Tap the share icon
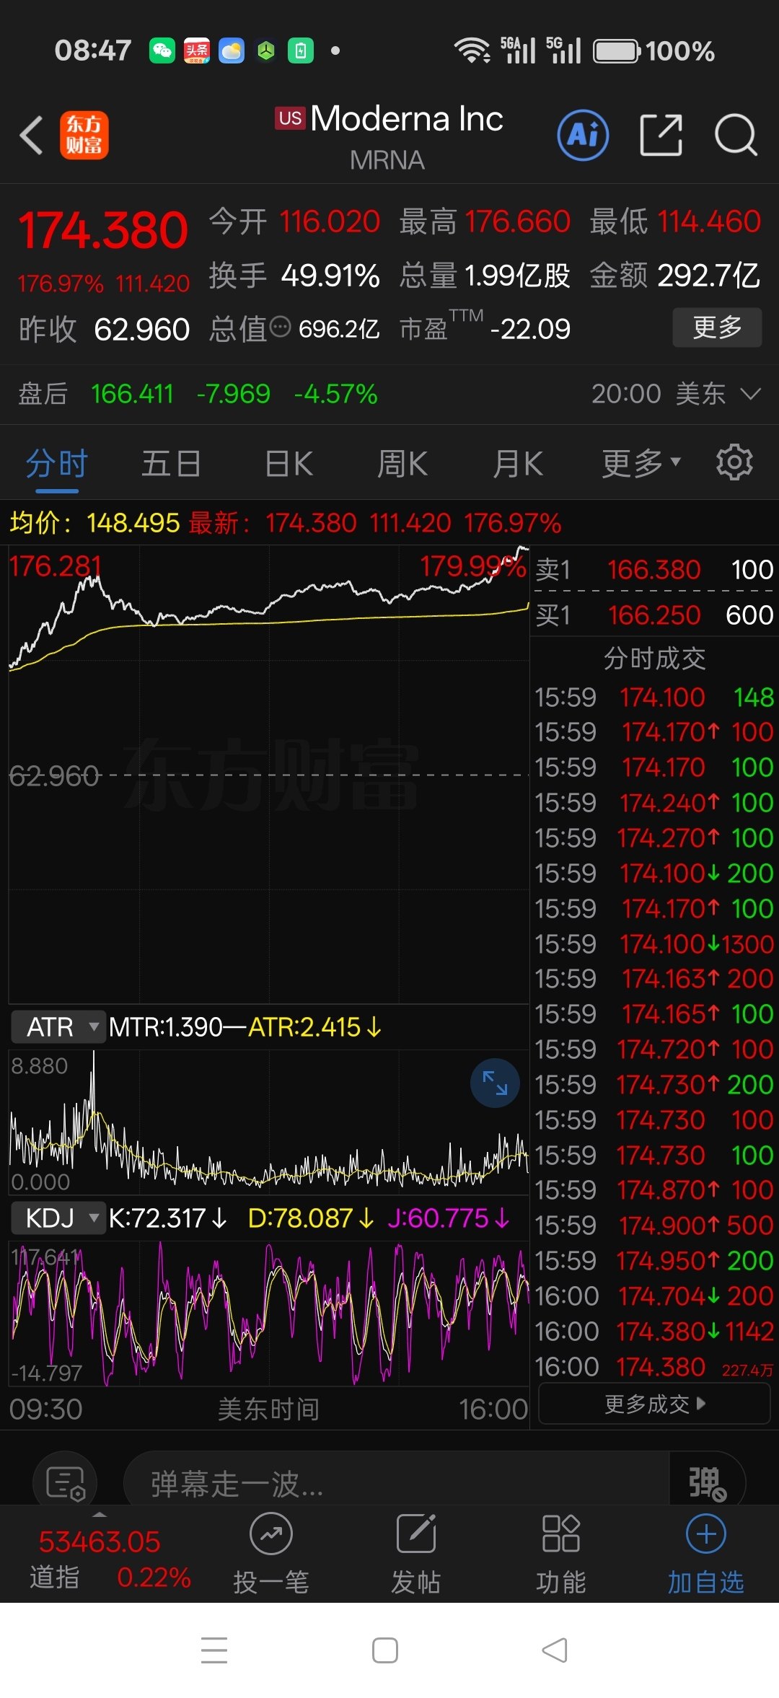The width and height of the screenshot is (779, 1698). click(661, 135)
